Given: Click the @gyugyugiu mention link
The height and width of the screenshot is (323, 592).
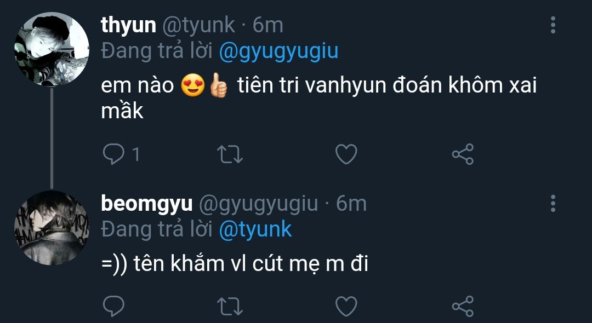Looking at the screenshot, I should [x=278, y=51].
